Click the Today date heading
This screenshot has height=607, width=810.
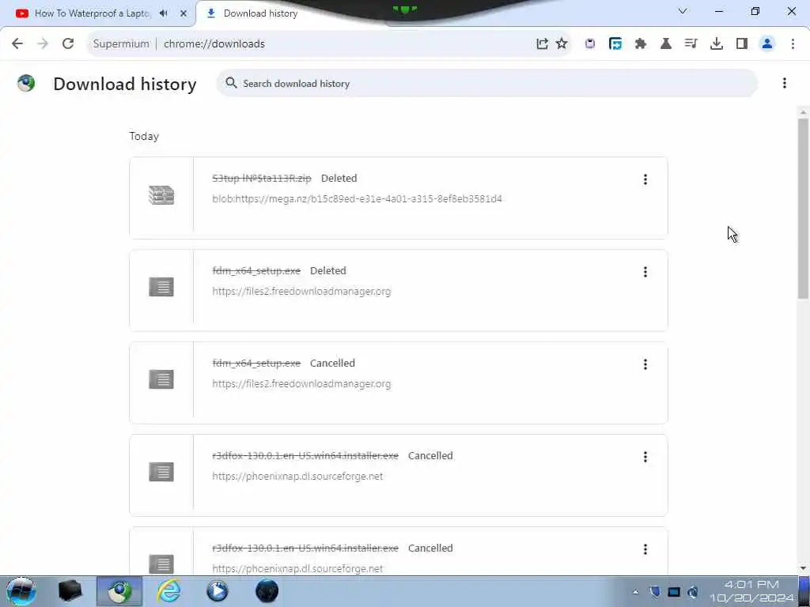coord(144,136)
